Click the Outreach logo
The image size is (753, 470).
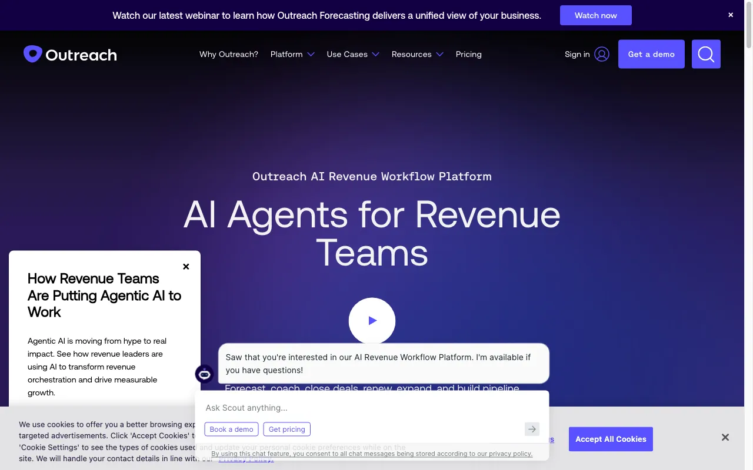tap(70, 54)
